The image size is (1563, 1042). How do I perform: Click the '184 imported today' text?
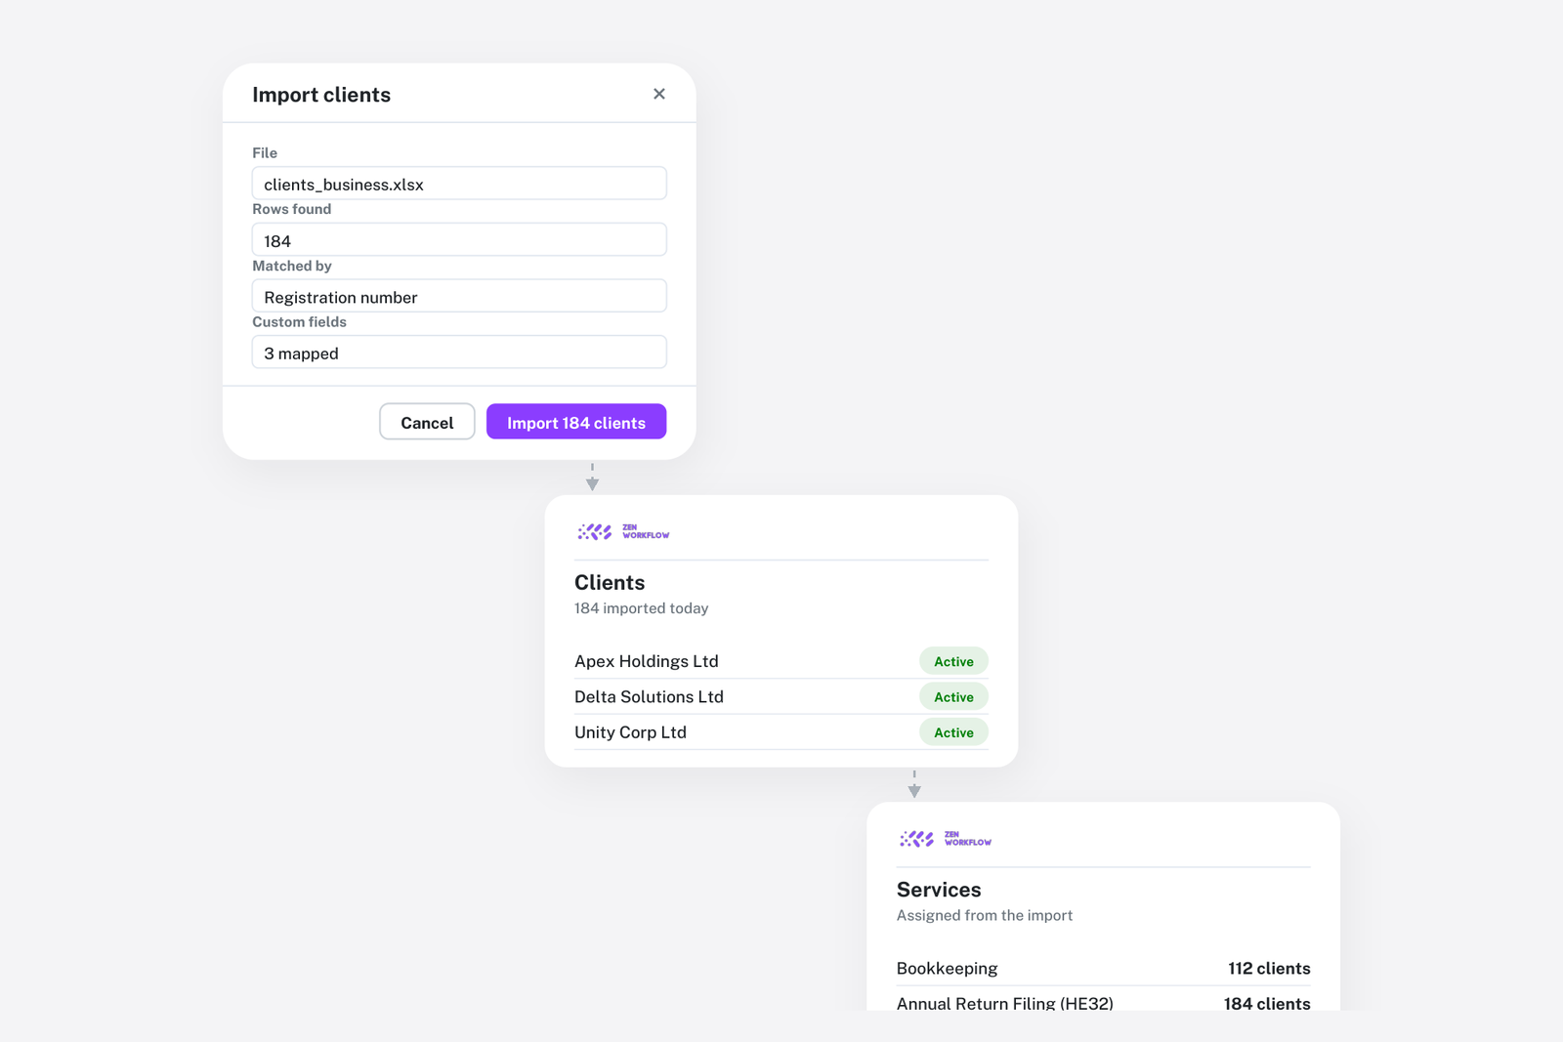(x=641, y=608)
